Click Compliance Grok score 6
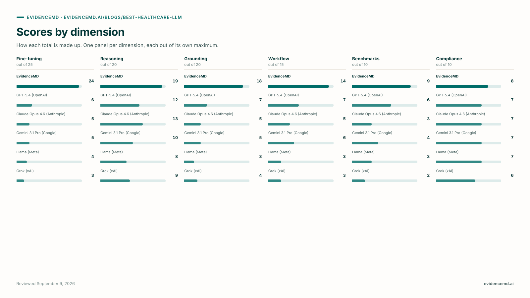This screenshot has height=298, width=530. (x=512, y=175)
